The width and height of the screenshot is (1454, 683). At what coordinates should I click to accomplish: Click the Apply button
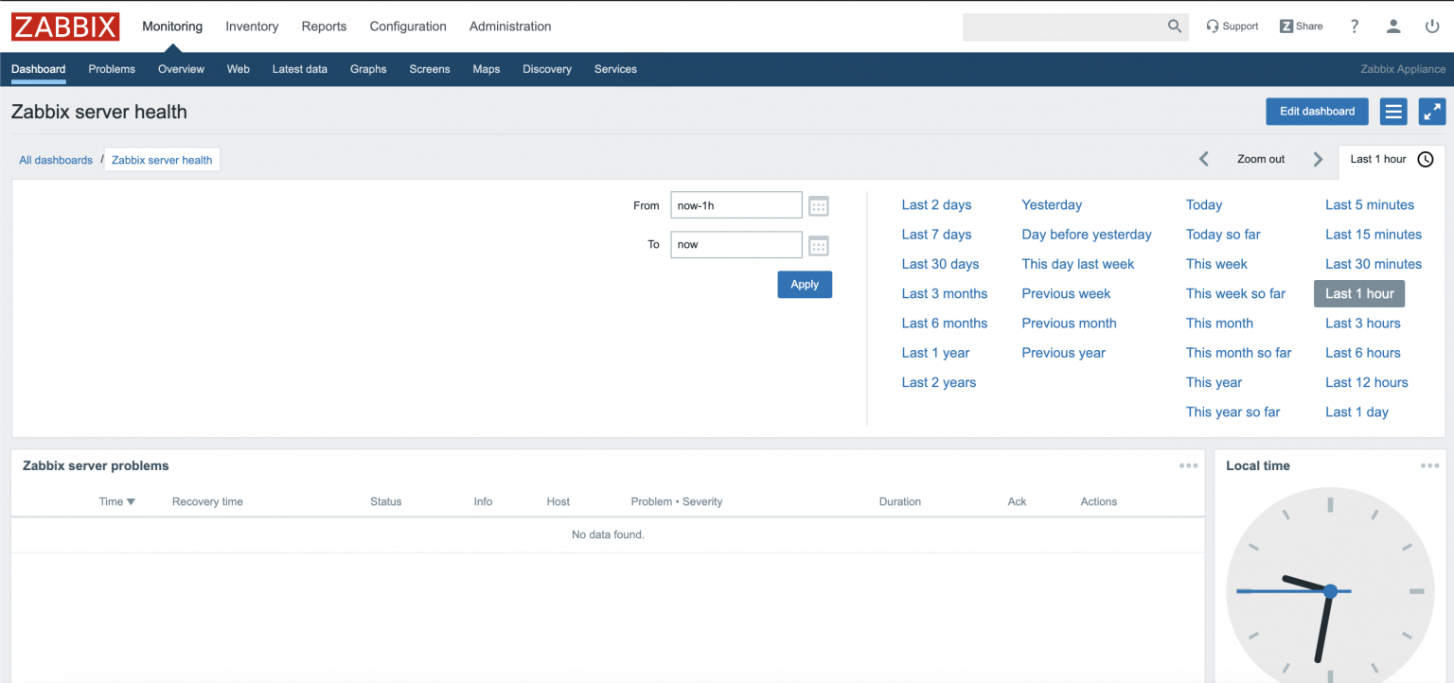click(x=805, y=285)
